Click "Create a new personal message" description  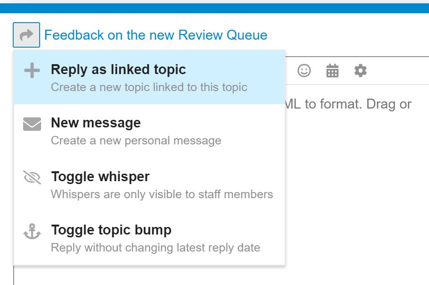(x=136, y=141)
